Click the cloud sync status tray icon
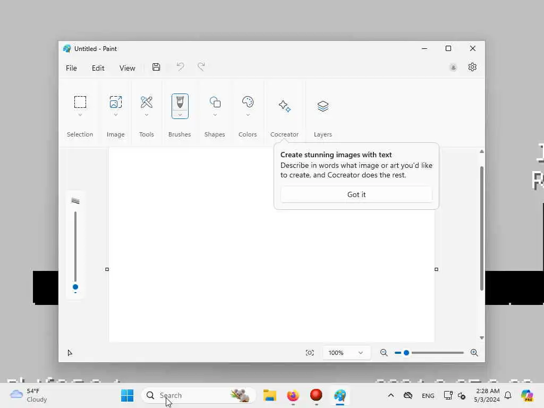The width and height of the screenshot is (544, 408). pos(408,395)
